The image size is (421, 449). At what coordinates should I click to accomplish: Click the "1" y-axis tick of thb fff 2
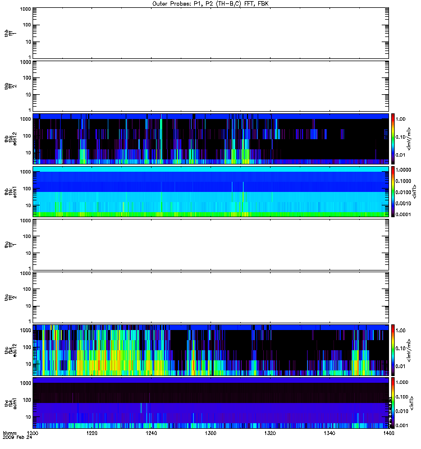pos(30,110)
